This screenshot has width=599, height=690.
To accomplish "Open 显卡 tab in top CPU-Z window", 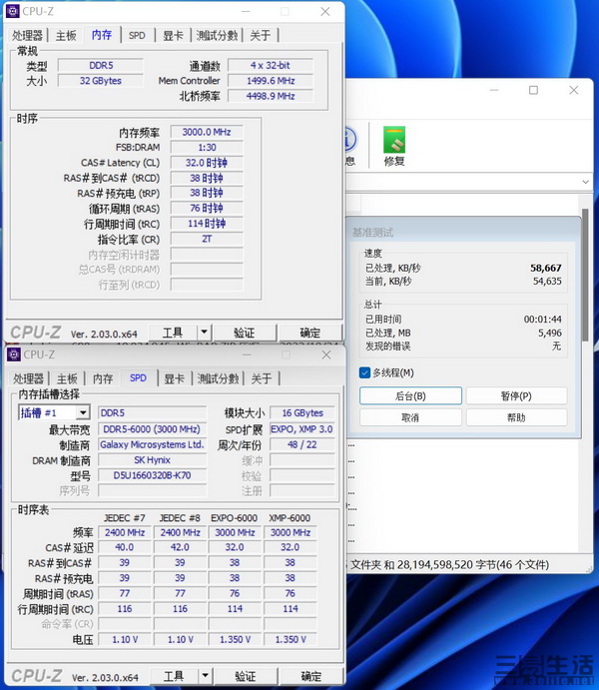I will click(173, 36).
